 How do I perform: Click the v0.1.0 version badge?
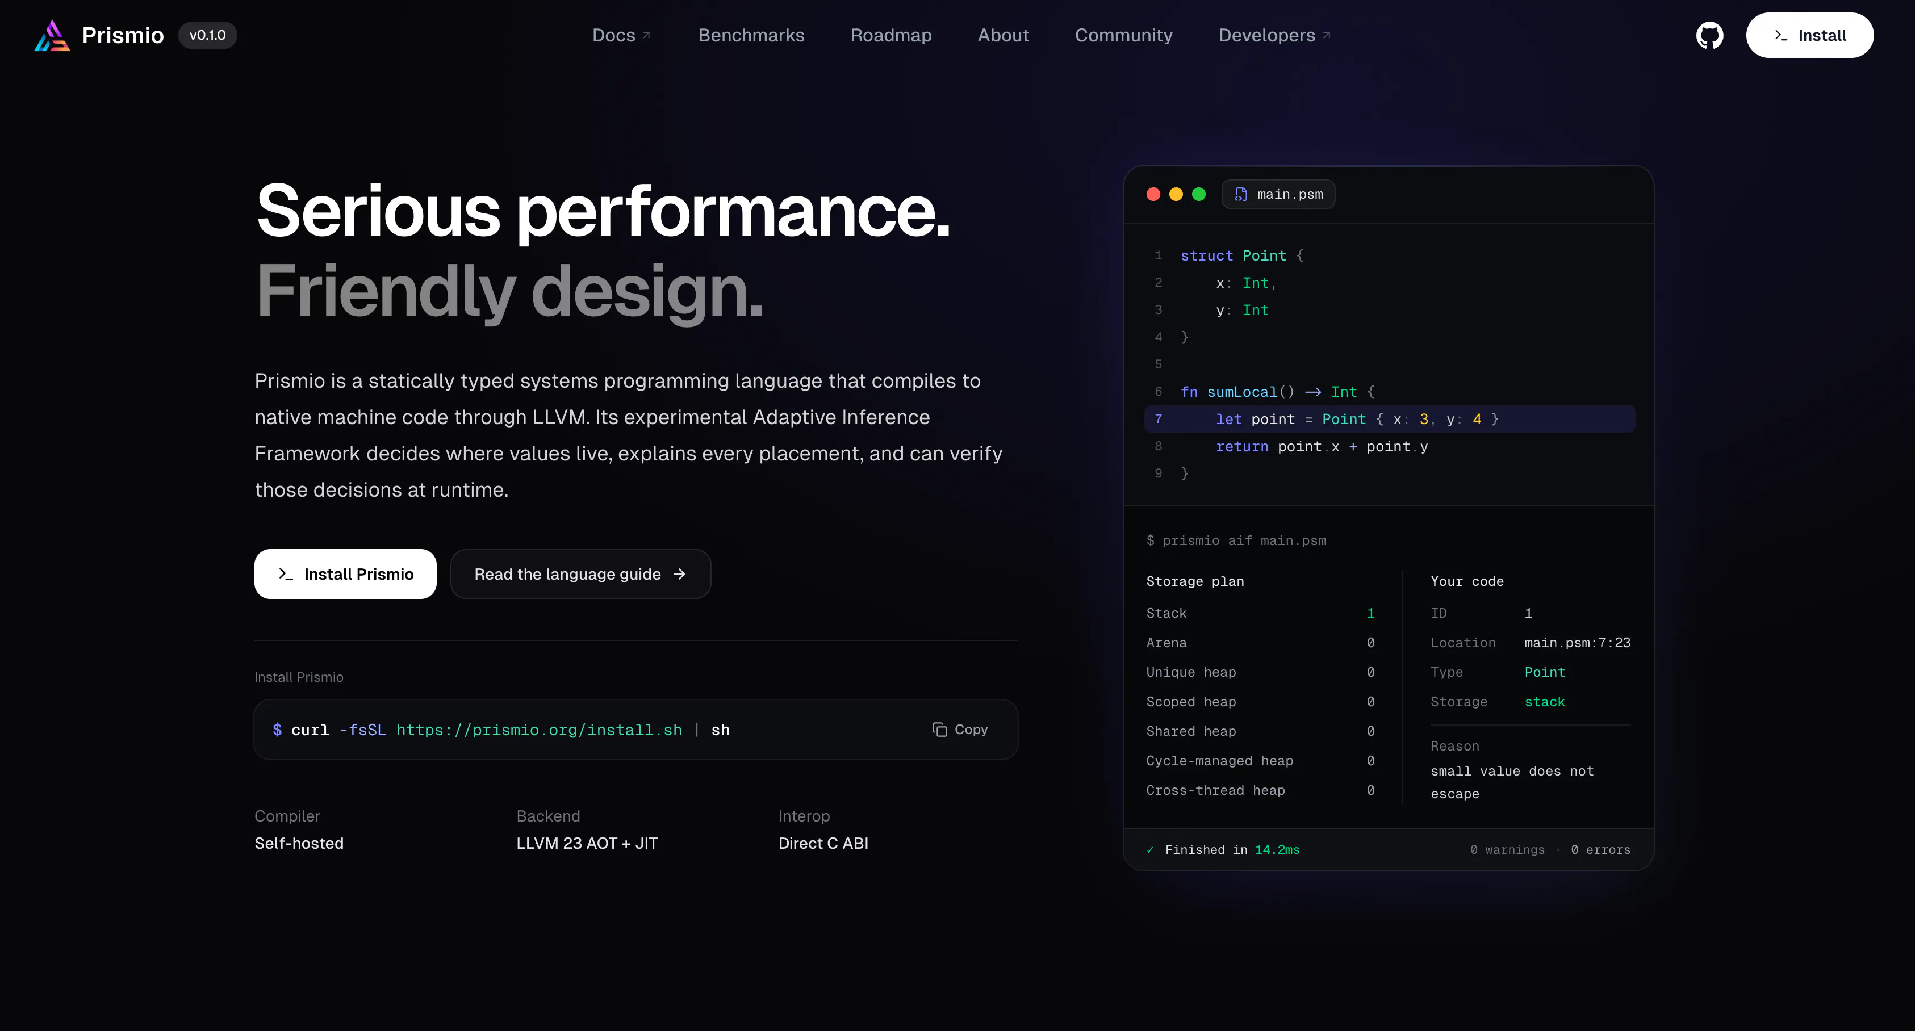point(207,35)
